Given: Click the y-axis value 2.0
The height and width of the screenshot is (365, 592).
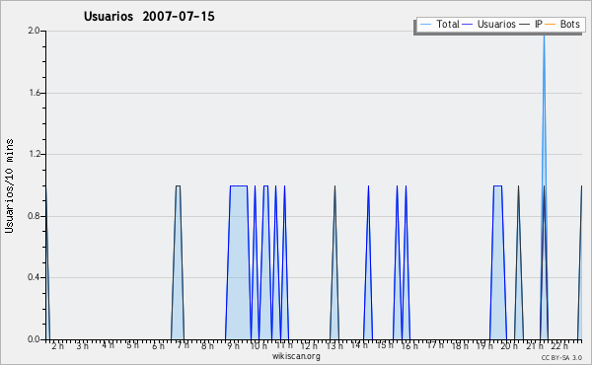Looking at the screenshot, I should click(34, 31).
